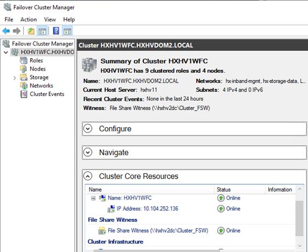
Task: Click the resources list vertical scrollbar thumb
Action: [299, 219]
